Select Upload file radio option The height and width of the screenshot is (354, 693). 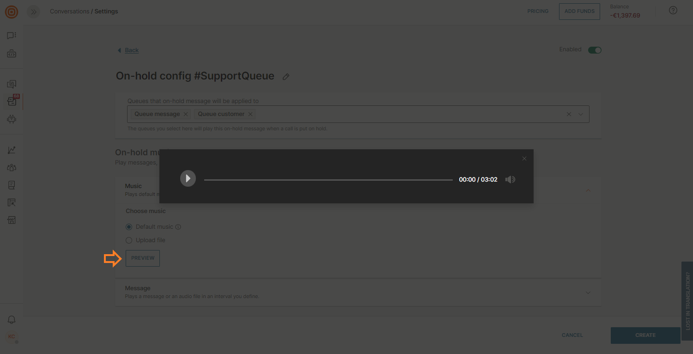point(129,240)
